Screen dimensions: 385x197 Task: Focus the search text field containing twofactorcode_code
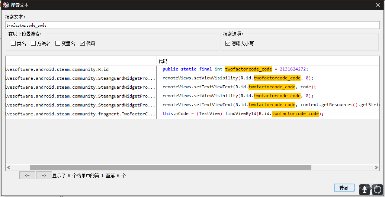click(193, 25)
